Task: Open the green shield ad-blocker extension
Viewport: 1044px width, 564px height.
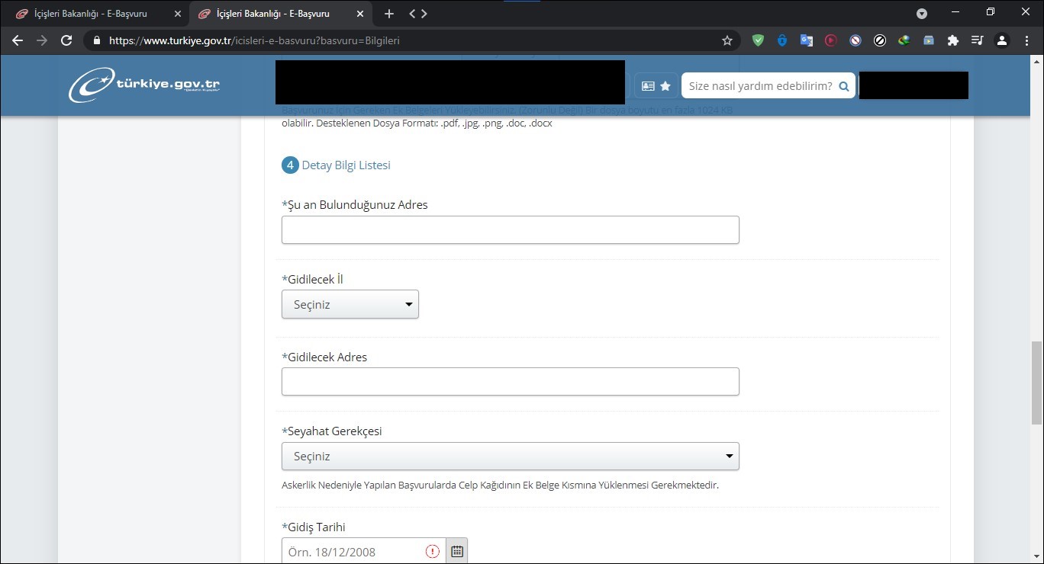Action: click(x=758, y=40)
